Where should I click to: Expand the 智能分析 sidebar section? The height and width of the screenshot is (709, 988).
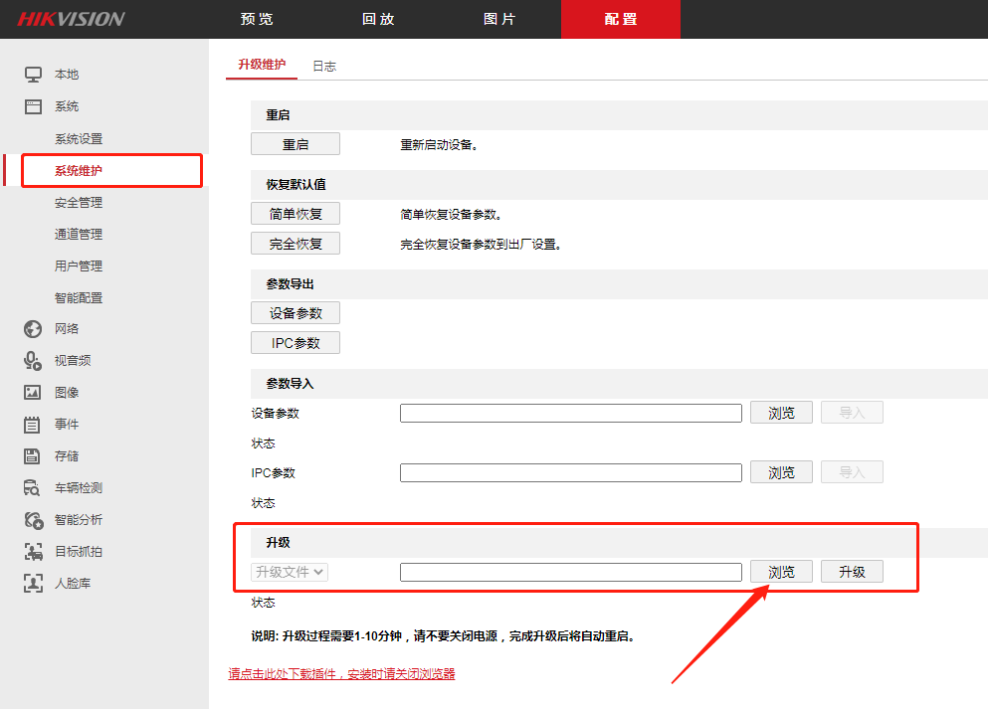(78, 520)
